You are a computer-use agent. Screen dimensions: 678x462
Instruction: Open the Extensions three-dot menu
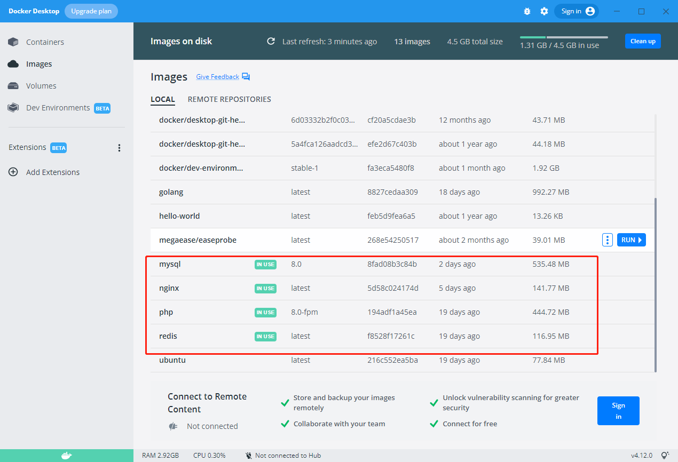[x=120, y=148]
